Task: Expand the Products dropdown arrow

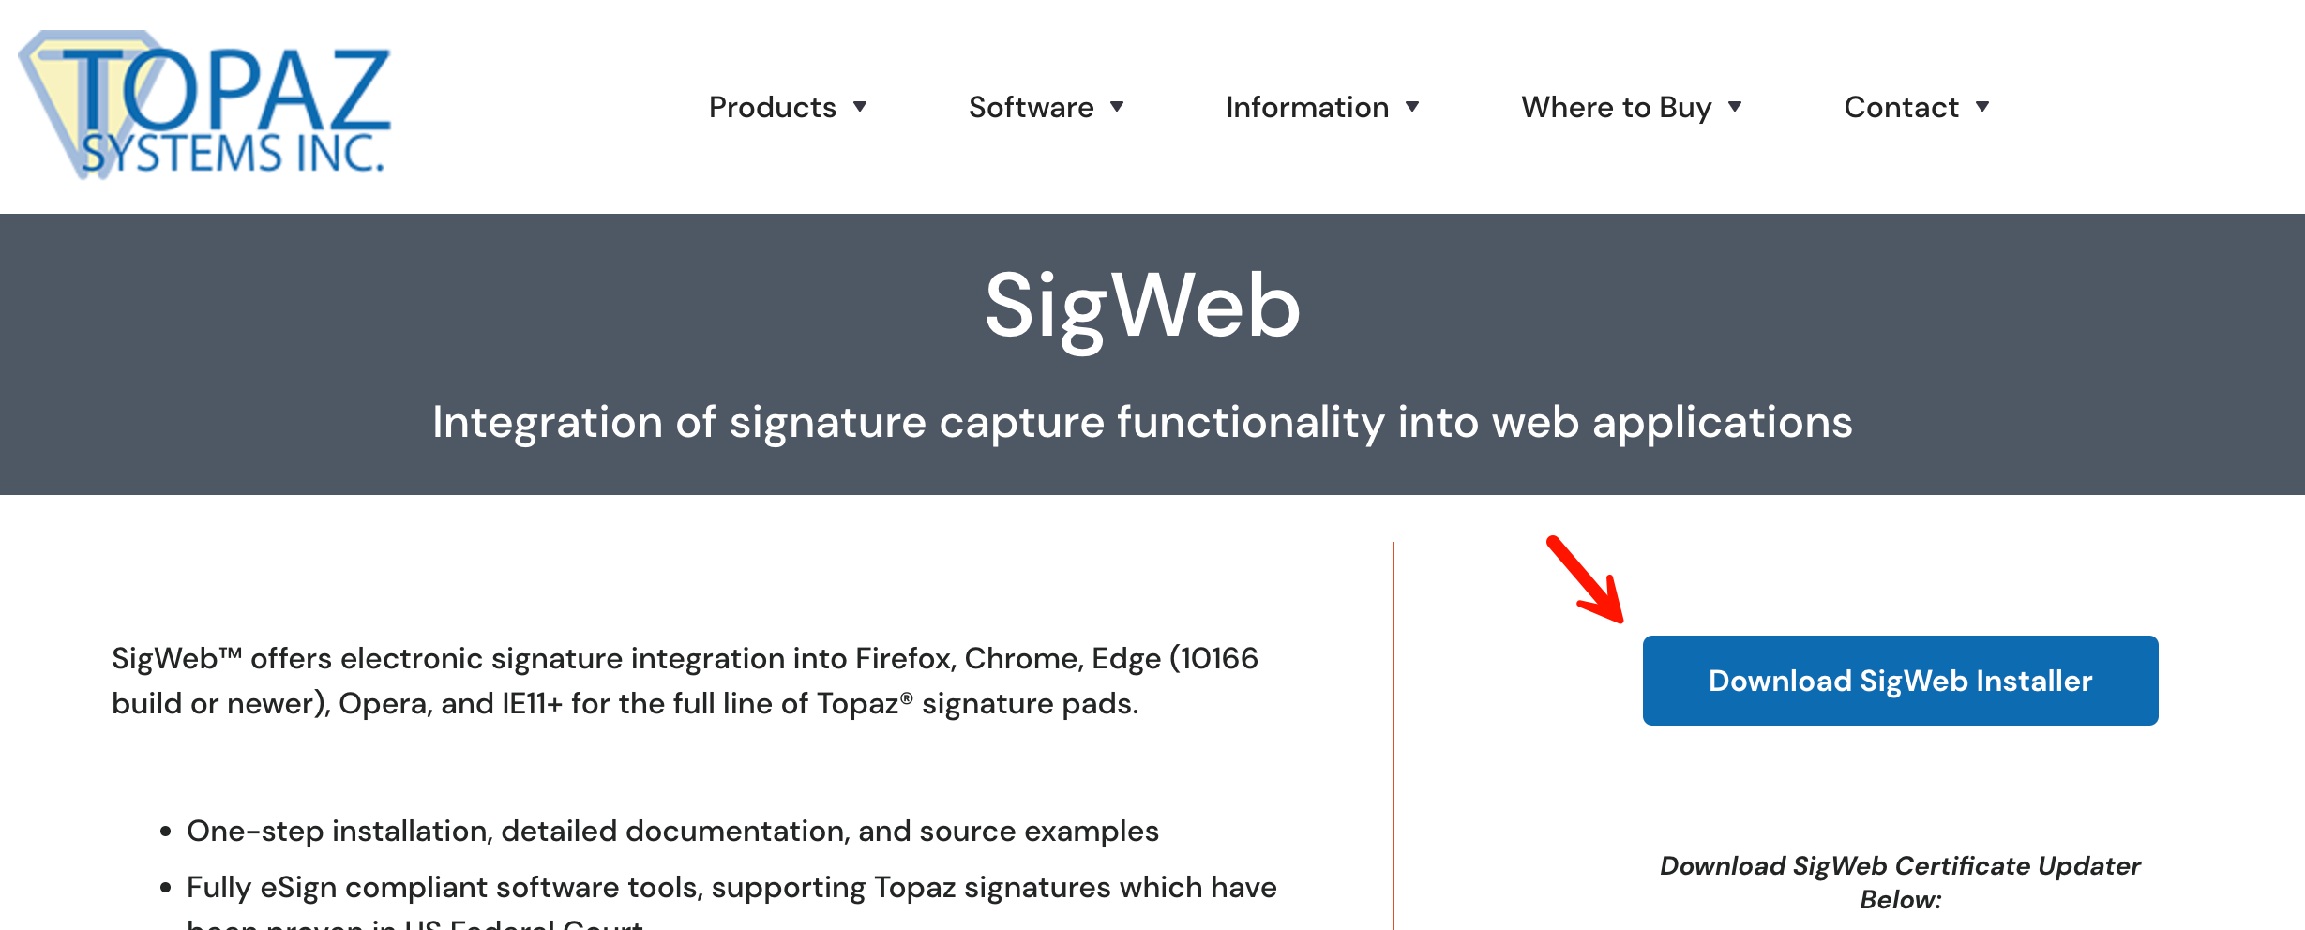Action: (860, 109)
